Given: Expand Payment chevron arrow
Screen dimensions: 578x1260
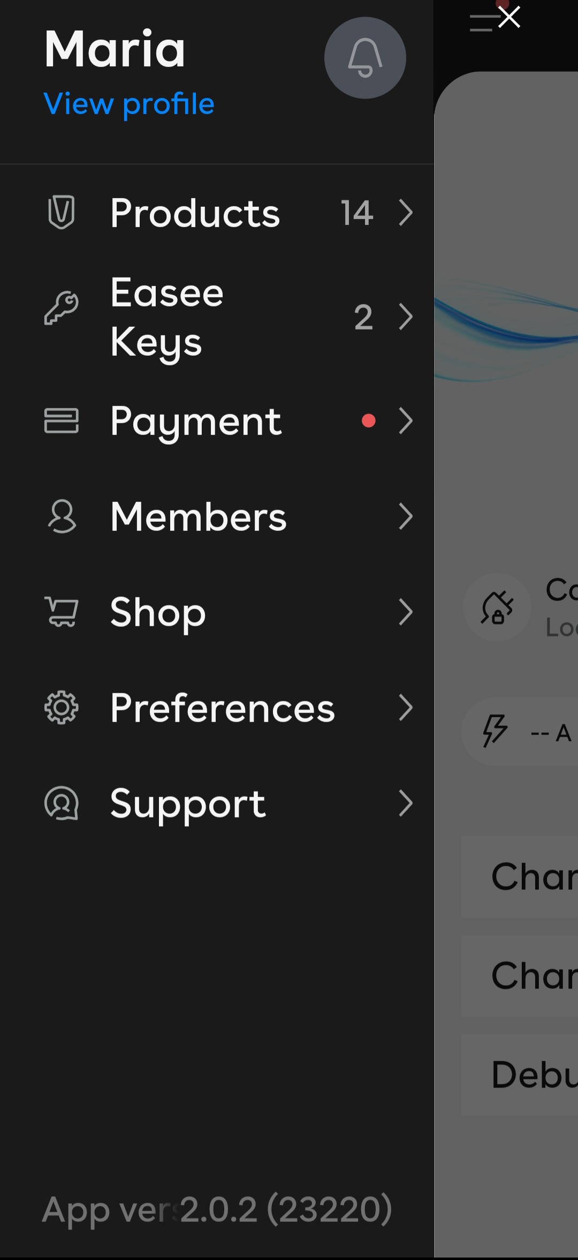Looking at the screenshot, I should click(406, 421).
